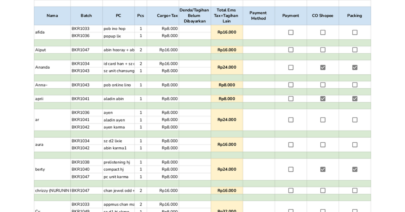Select the Rp16.000 total cell for aura
405x212 pixels.
click(227, 145)
